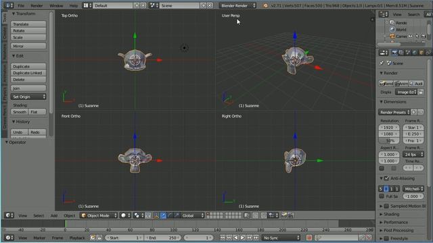This screenshot has height=243, width=433.
Task: Click the Camera object icon in outliner
Action: [392, 36]
